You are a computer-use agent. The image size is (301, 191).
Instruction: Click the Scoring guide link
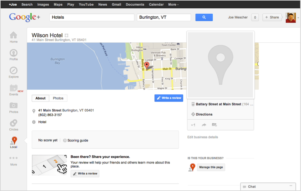point(78,141)
